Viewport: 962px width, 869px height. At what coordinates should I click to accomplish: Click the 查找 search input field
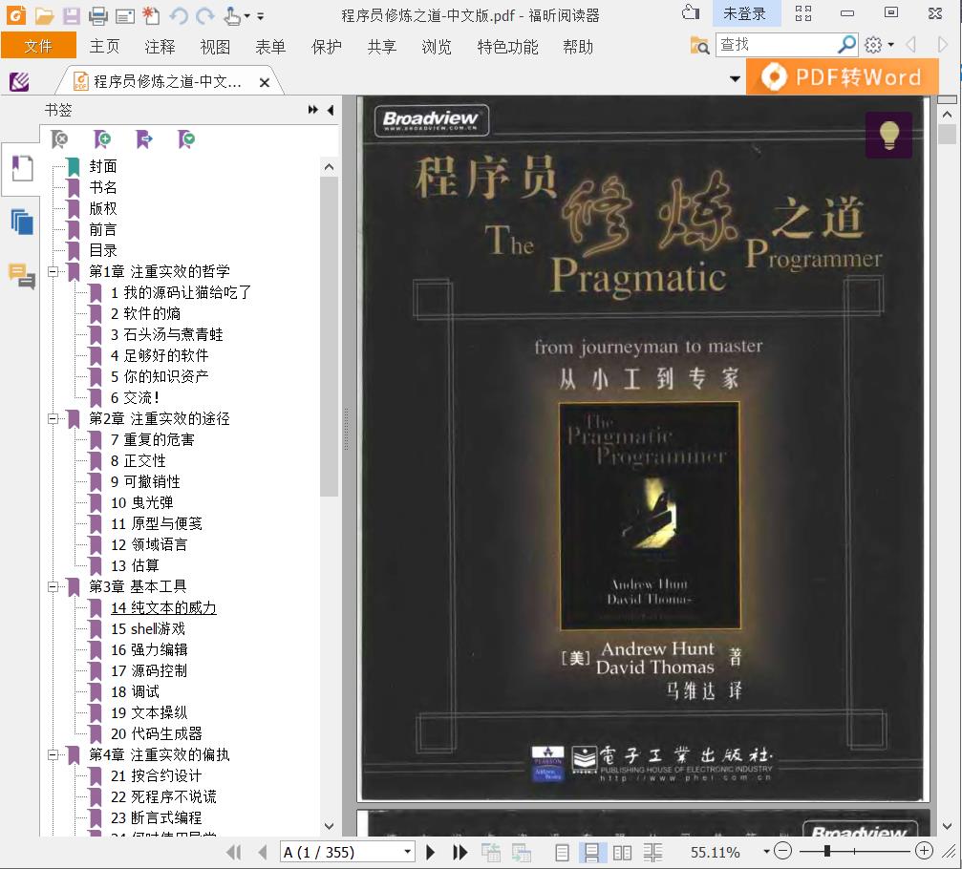point(775,45)
